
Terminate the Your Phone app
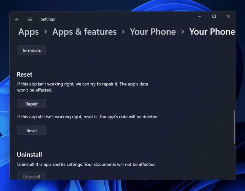coord(32,50)
